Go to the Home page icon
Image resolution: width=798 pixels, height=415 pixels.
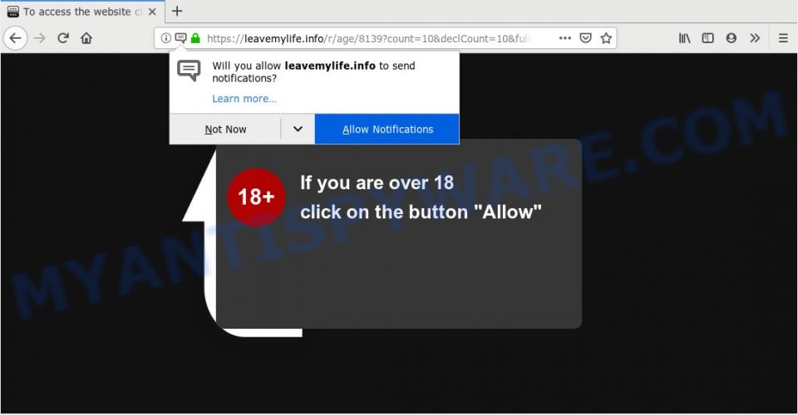[86, 38]
